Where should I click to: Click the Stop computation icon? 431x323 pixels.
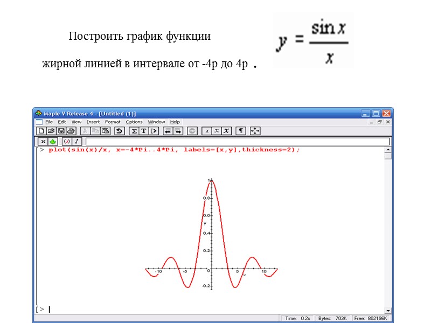(x=192, y=131)
